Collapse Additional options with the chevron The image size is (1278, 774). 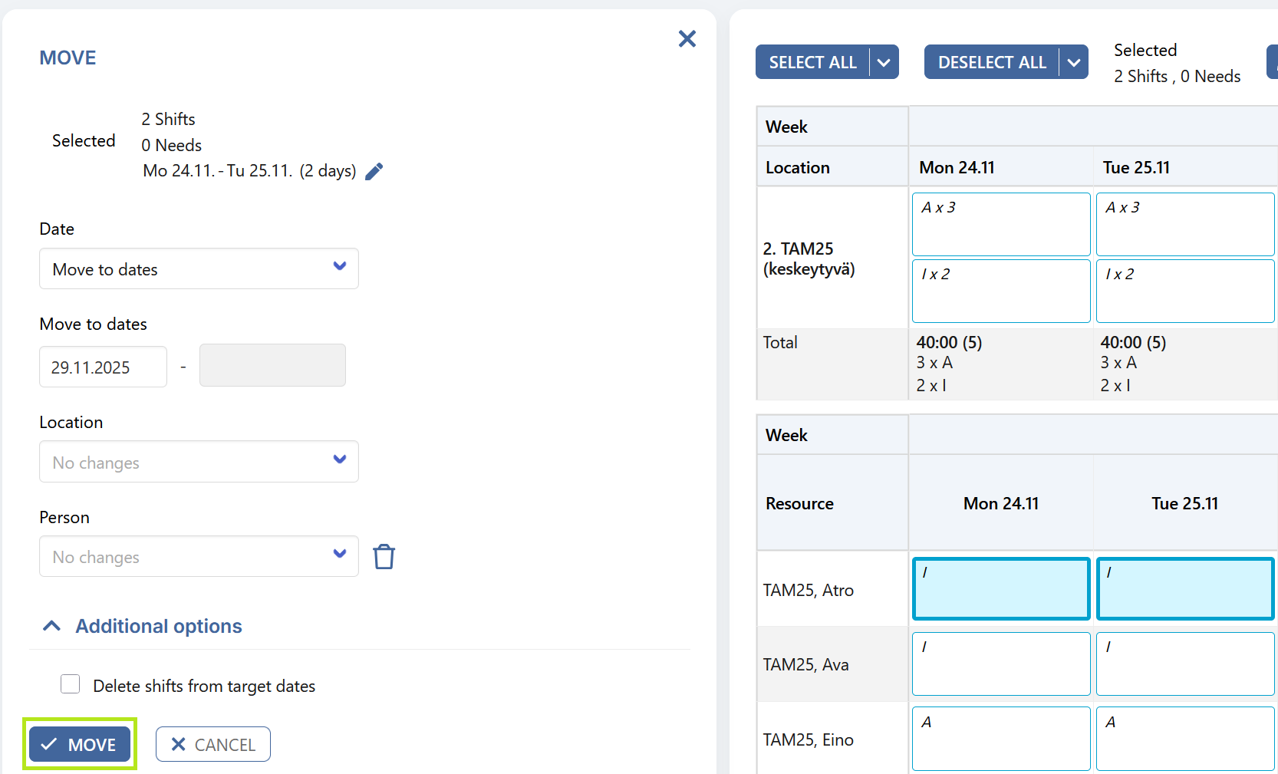point(51,626)
